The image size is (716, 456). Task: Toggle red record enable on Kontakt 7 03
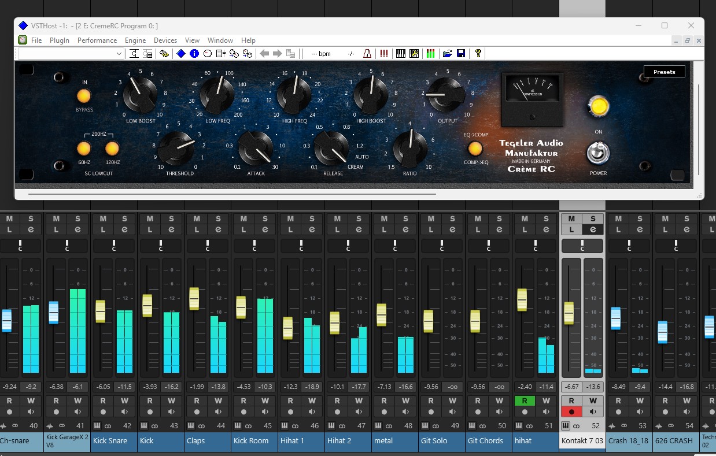pyautogui.click(x=571, y=412)
